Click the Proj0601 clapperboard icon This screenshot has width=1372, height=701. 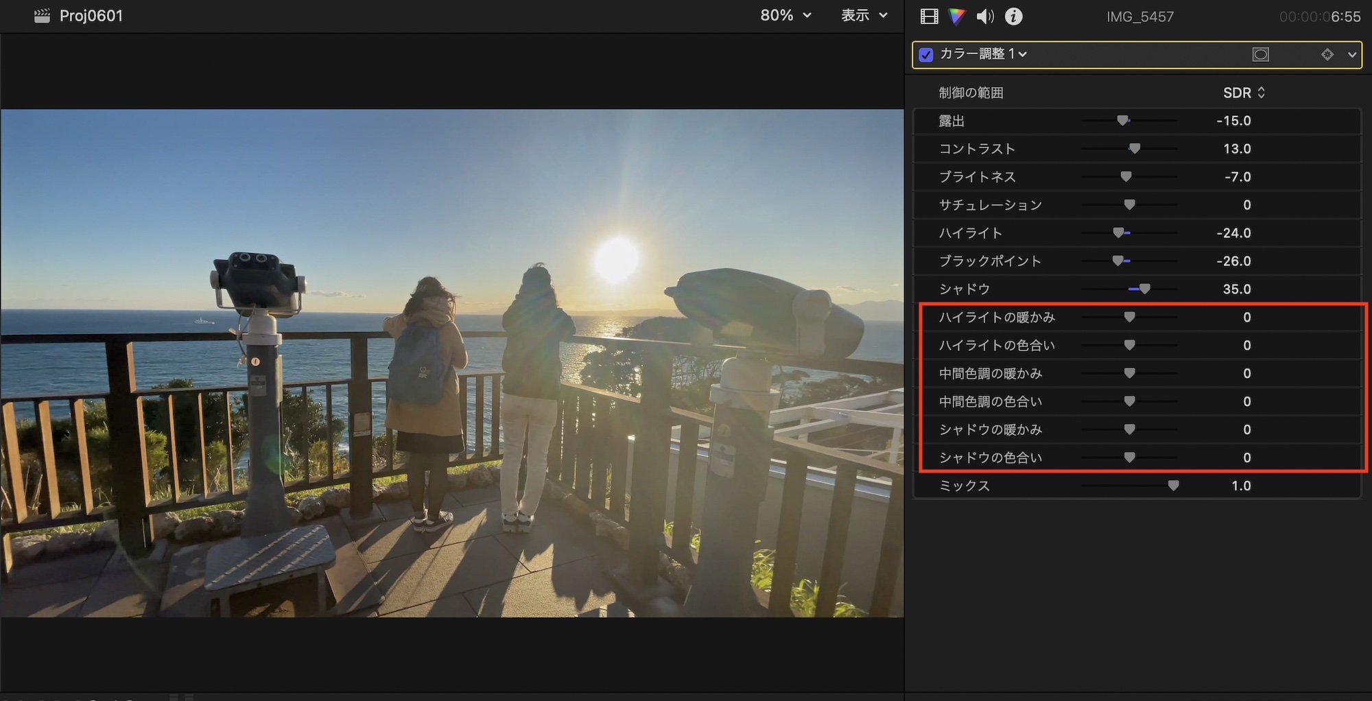[42, 16]
